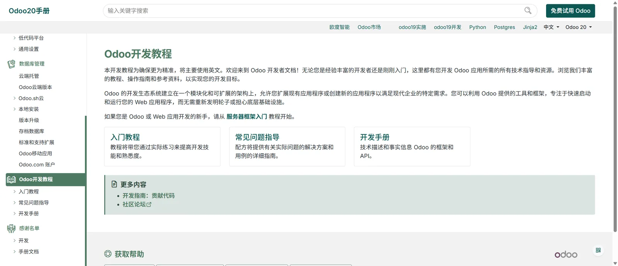Image resolution: width=618 pixels, height=266 pixels.
Task: Click the sidebar vertical scrollbar
Action: 86,191
